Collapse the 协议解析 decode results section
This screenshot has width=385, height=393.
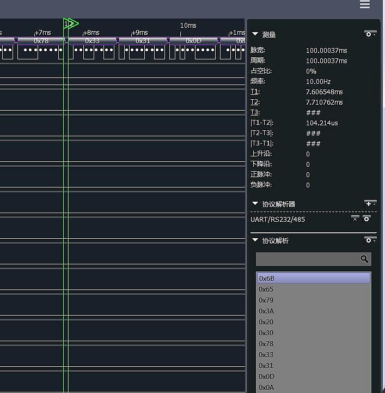tap(255, 240)
